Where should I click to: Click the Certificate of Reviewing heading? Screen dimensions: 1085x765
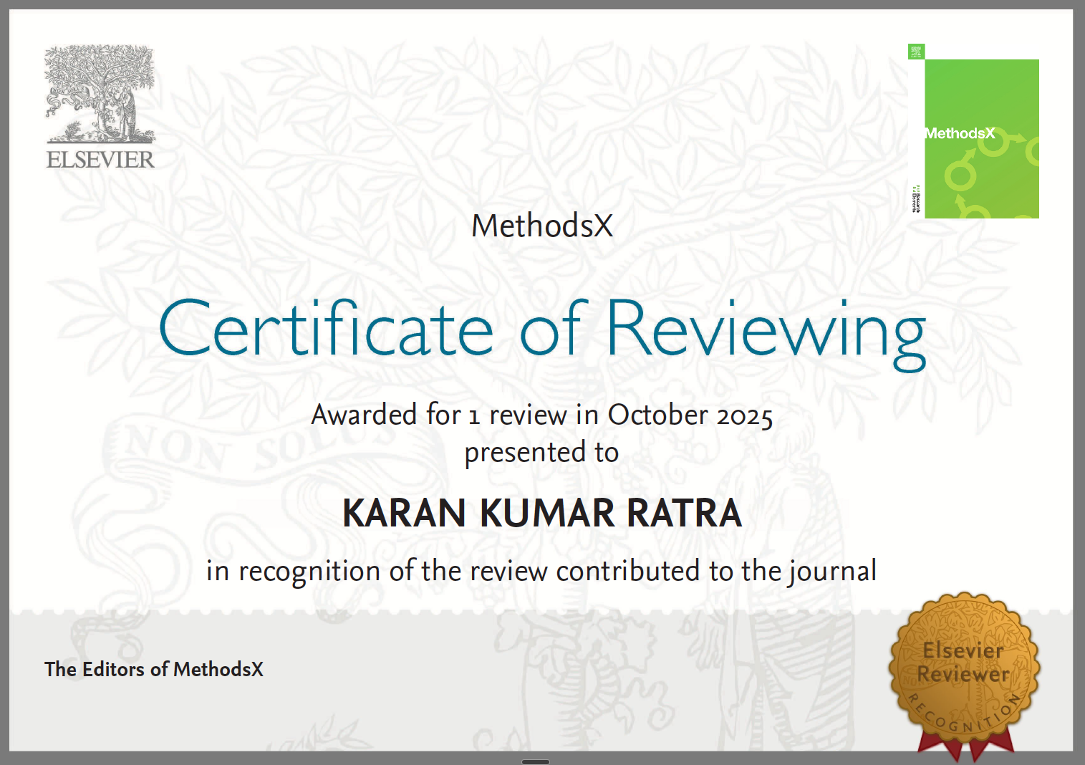pyautogui.click(x=542, y=329)
